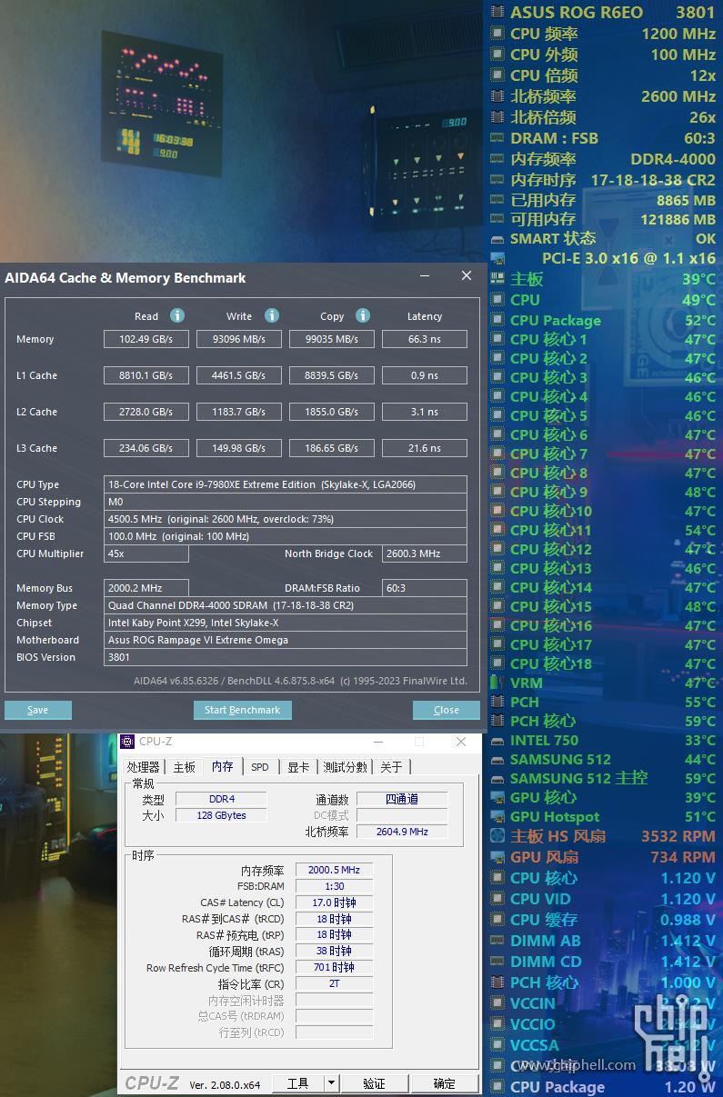Screen dimensions: 723x1097
Task: Click the 确定 button in CPU-Z
Action: coord(445,1083)
